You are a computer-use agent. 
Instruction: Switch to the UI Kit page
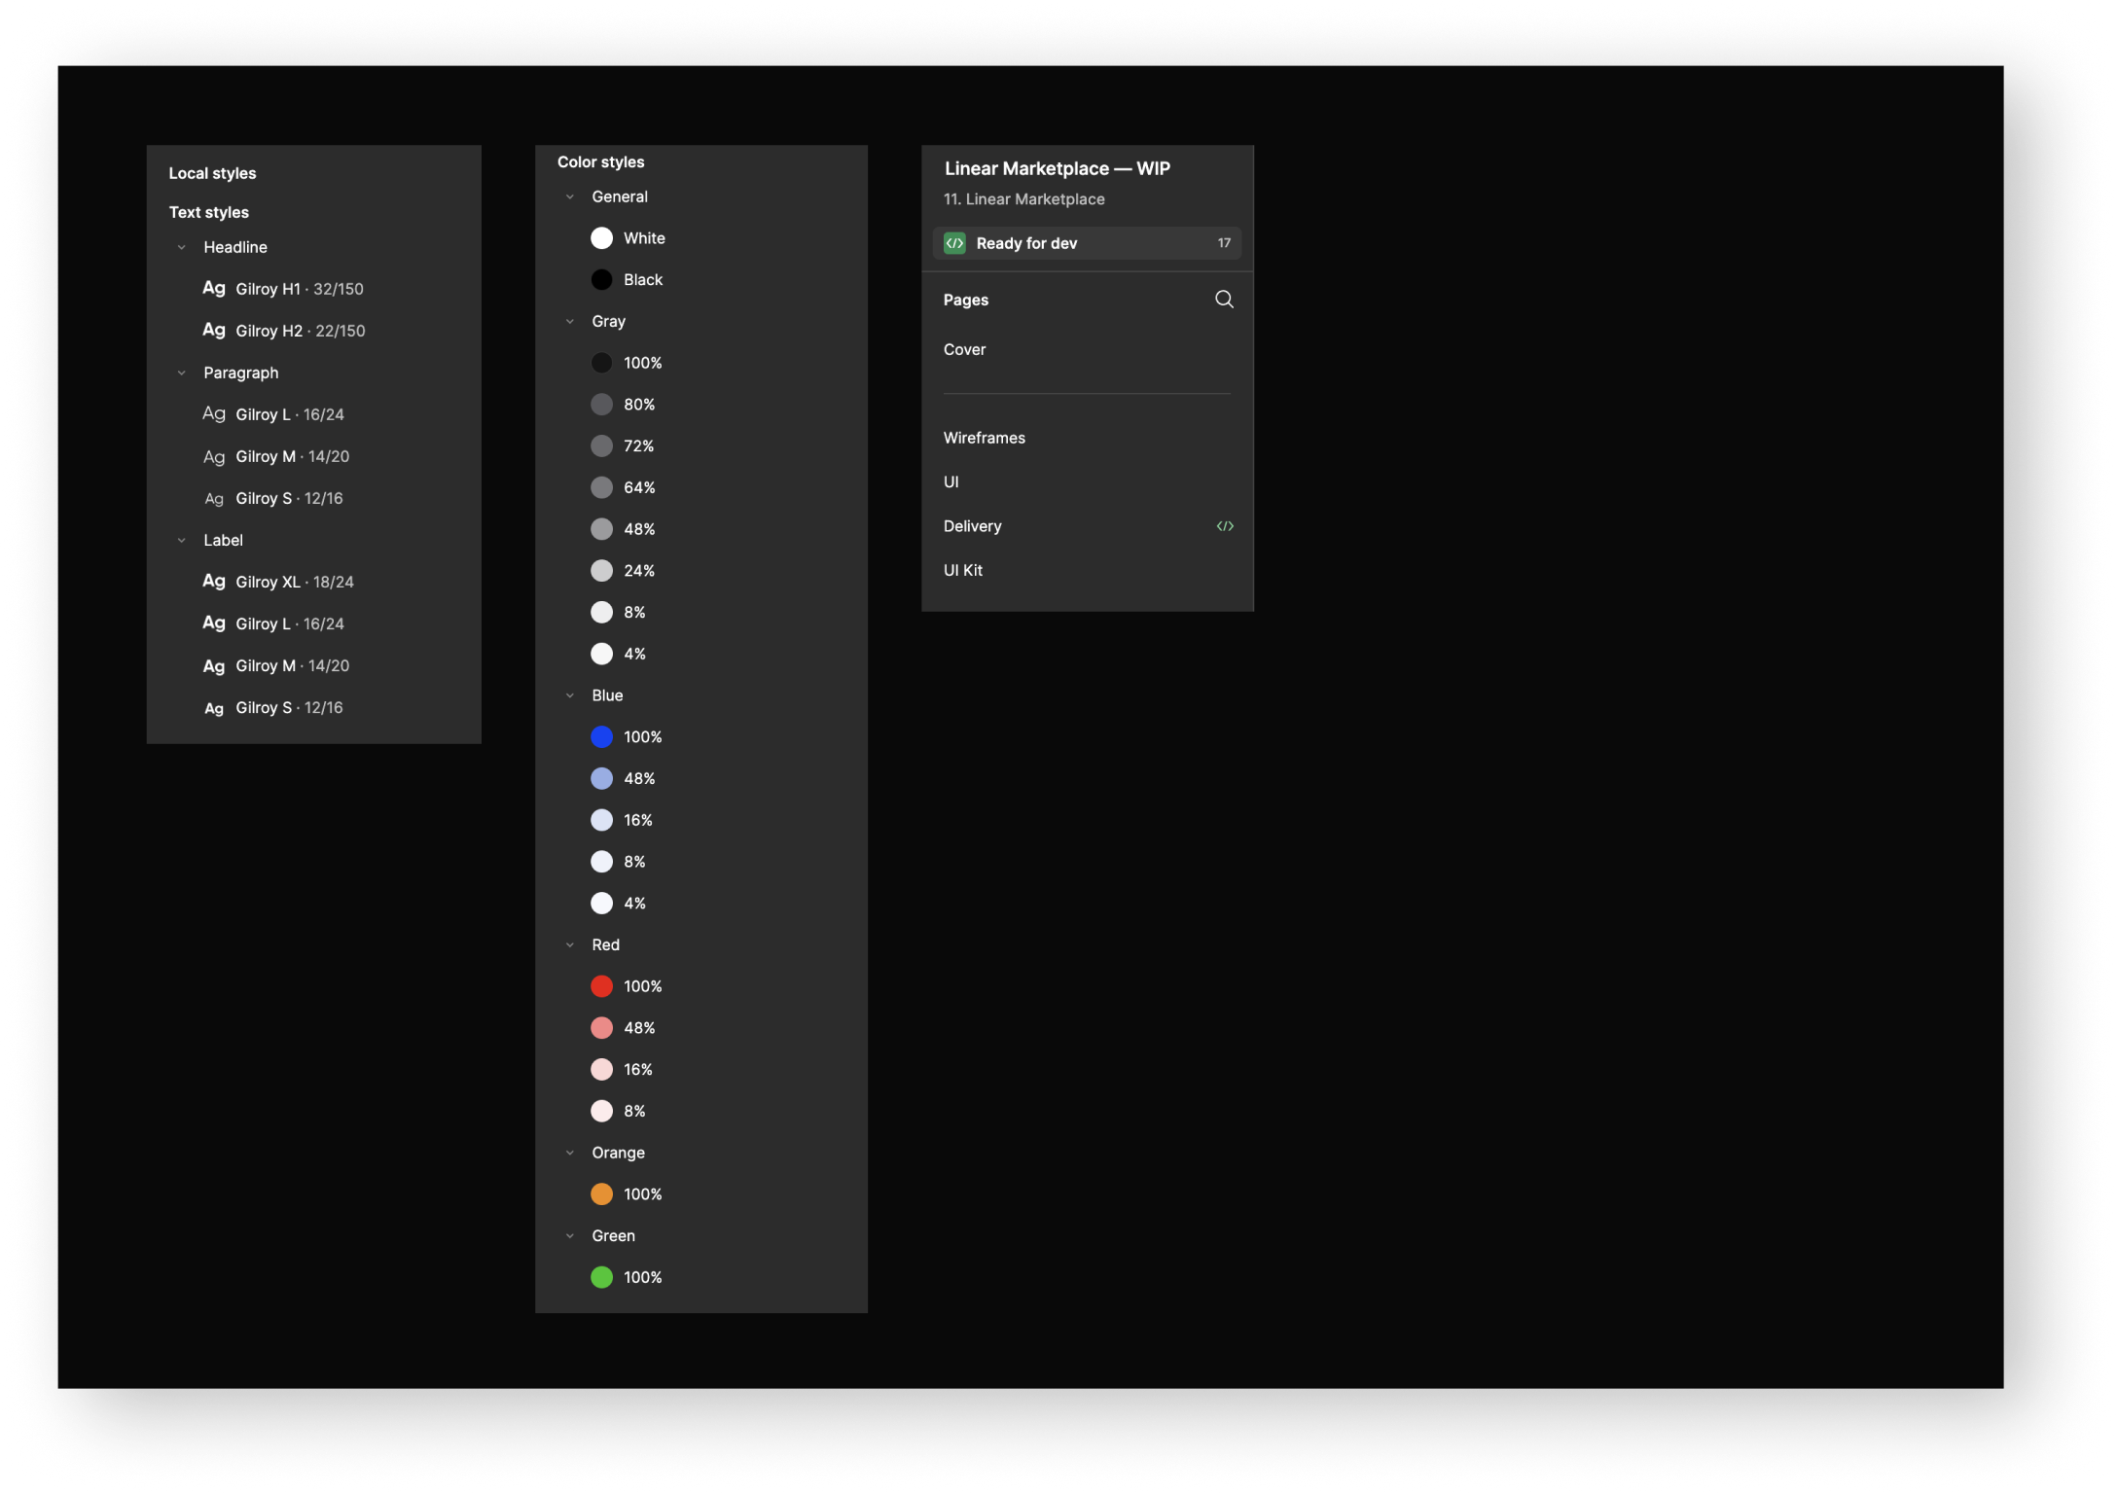[x=963, y=570]
